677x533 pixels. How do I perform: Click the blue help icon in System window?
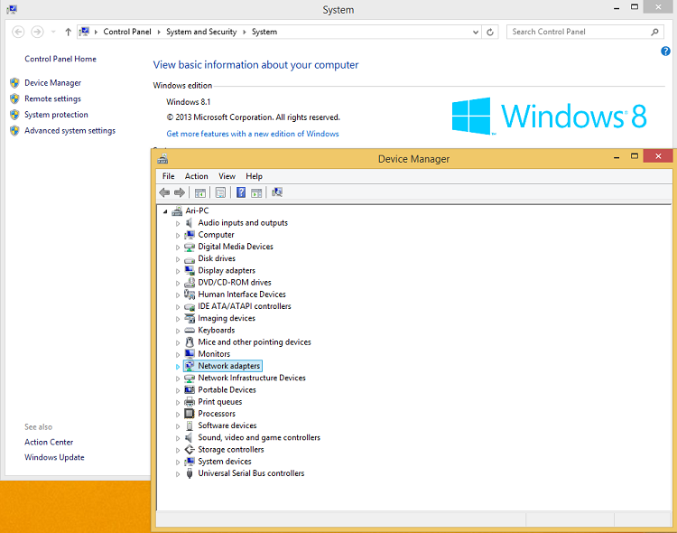point(665,51)
